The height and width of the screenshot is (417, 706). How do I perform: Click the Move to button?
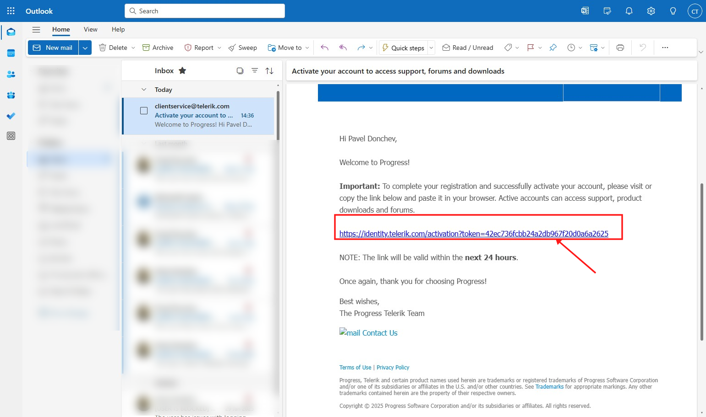point(285,48)
